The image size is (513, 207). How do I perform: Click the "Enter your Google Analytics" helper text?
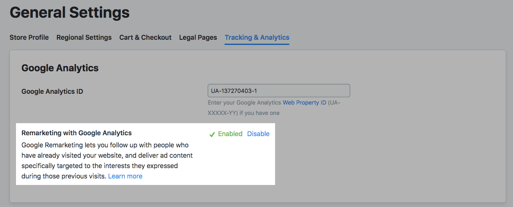pyautogui.click(x=244, y=103)
